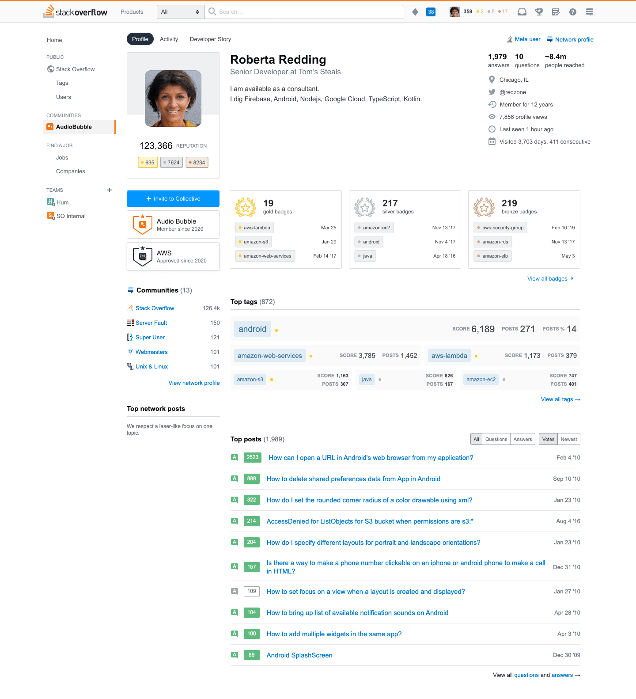Click inside the Search field
Viewport: 636px width, 699px height.
point(304,12)
